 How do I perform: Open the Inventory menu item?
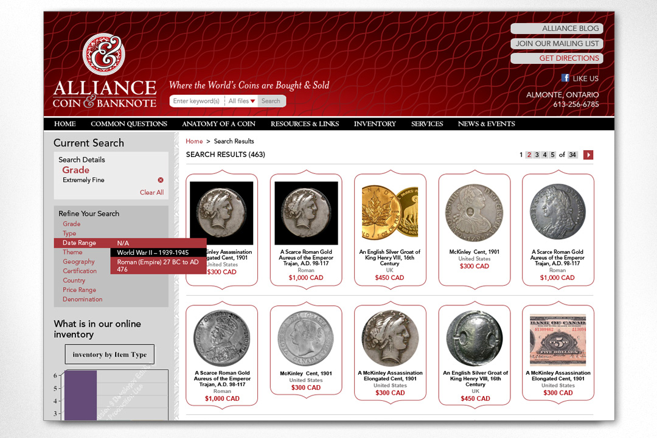pos(375,124)
